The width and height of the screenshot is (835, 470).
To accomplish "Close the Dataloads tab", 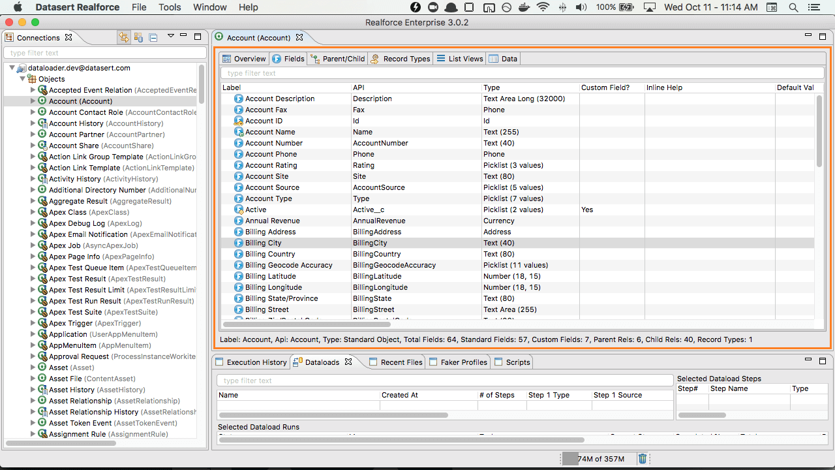I will pyautogui.click(x=348, y=362).
